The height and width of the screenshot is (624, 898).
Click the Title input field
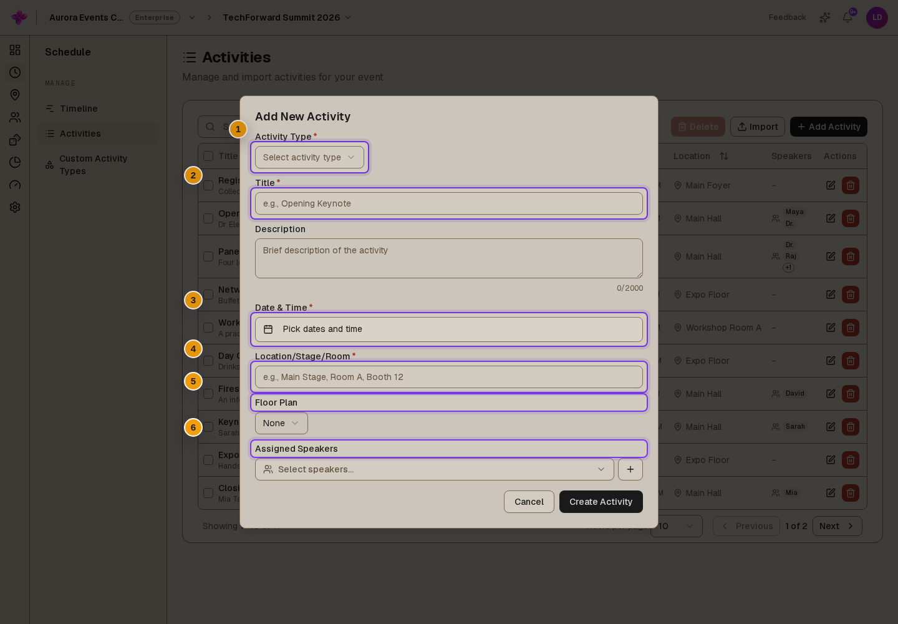click(449, 203)
